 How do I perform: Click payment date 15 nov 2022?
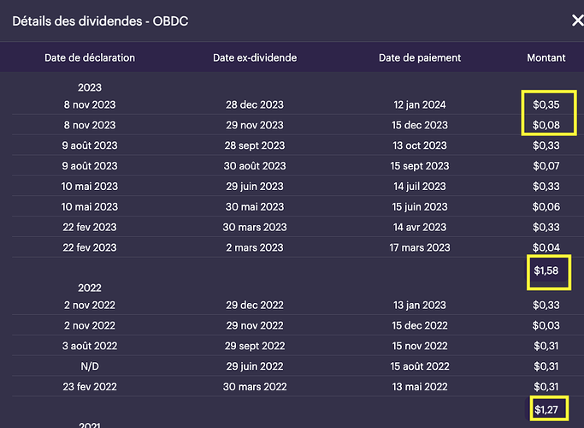(420, 346)
